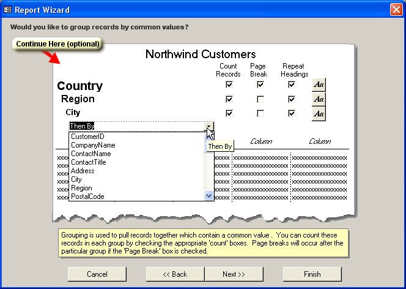
Task: Uncheck Count Records for Region
Action: [x=229, y=99]
